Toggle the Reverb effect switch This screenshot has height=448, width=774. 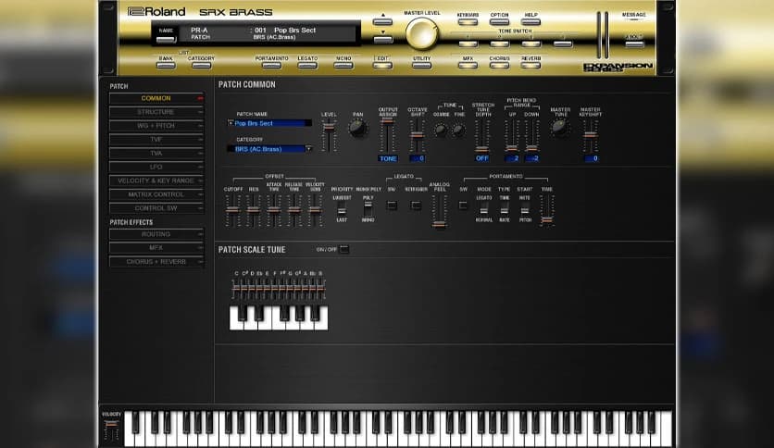[x=531, y=65]
